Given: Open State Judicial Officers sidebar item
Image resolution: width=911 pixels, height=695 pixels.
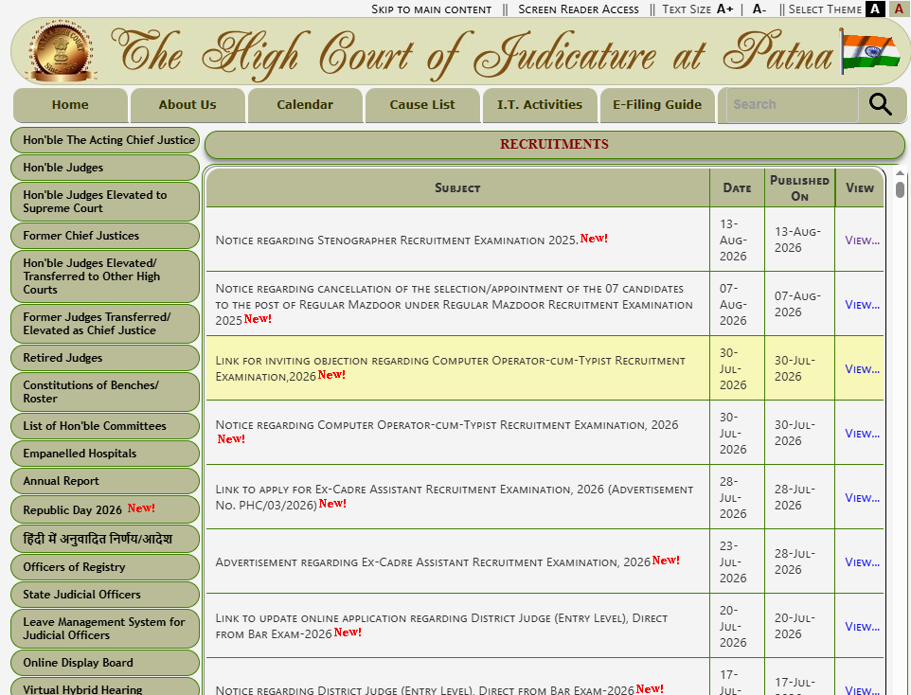Looking at the screenshot, I should [x=105, y=595].
